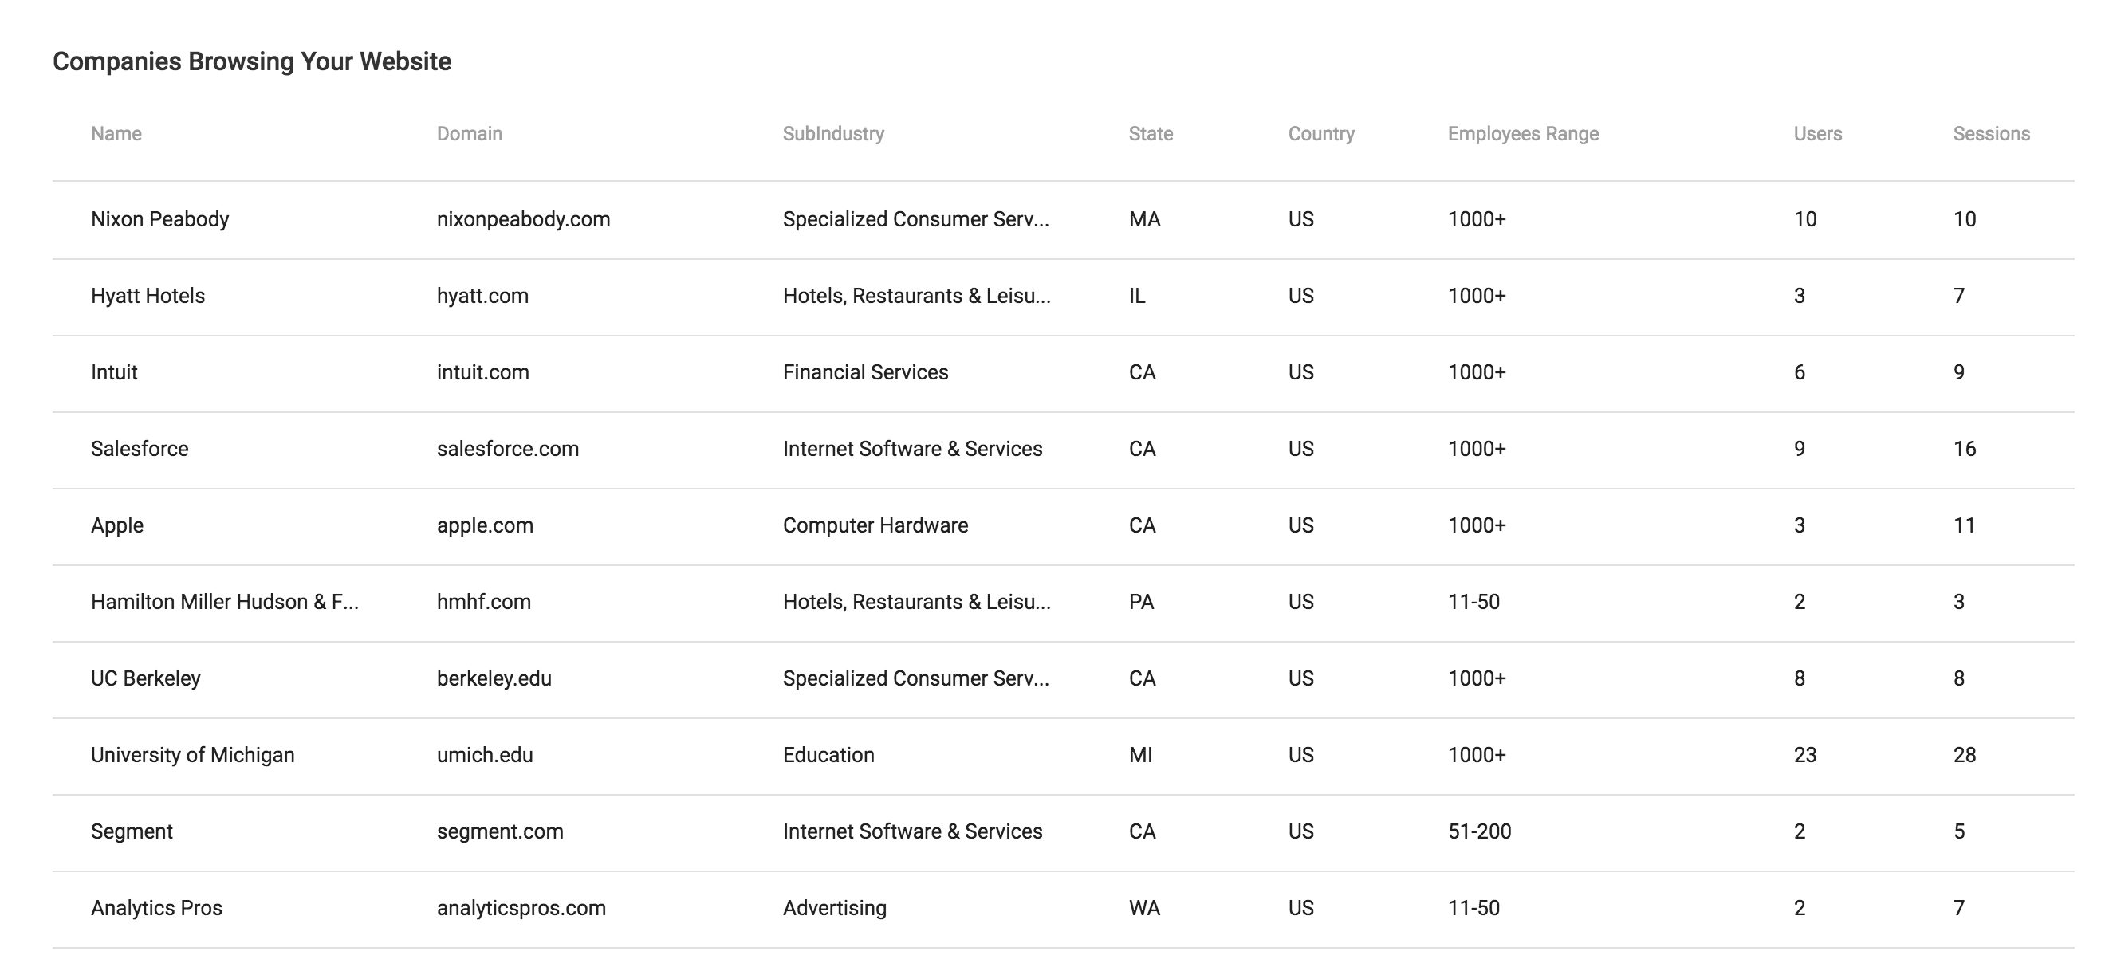Sort table by Name column header
The height and width of the screenshot is (963, 2105).
[x=116, y=134]
